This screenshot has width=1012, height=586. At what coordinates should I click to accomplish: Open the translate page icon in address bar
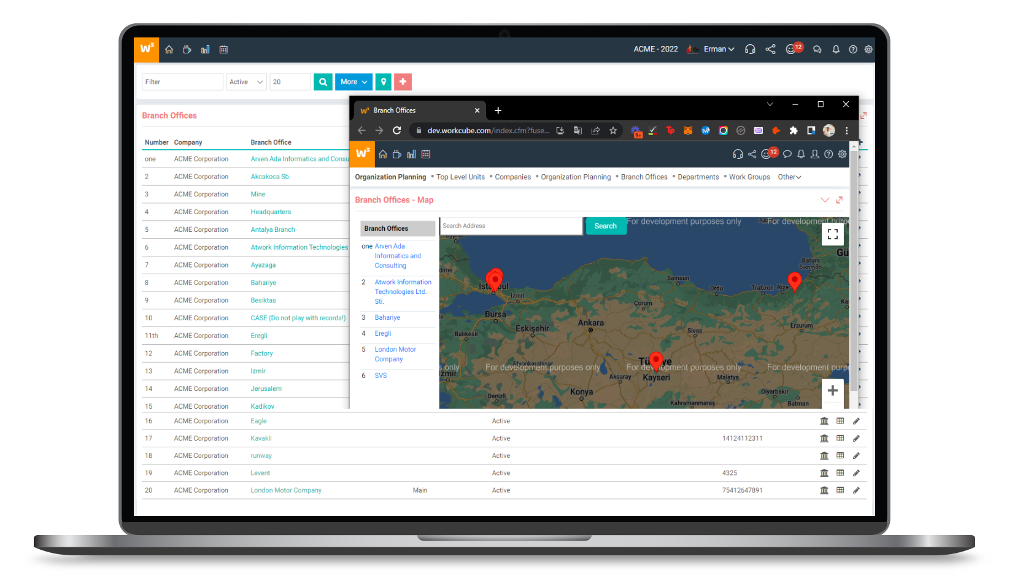coord(577,130)
